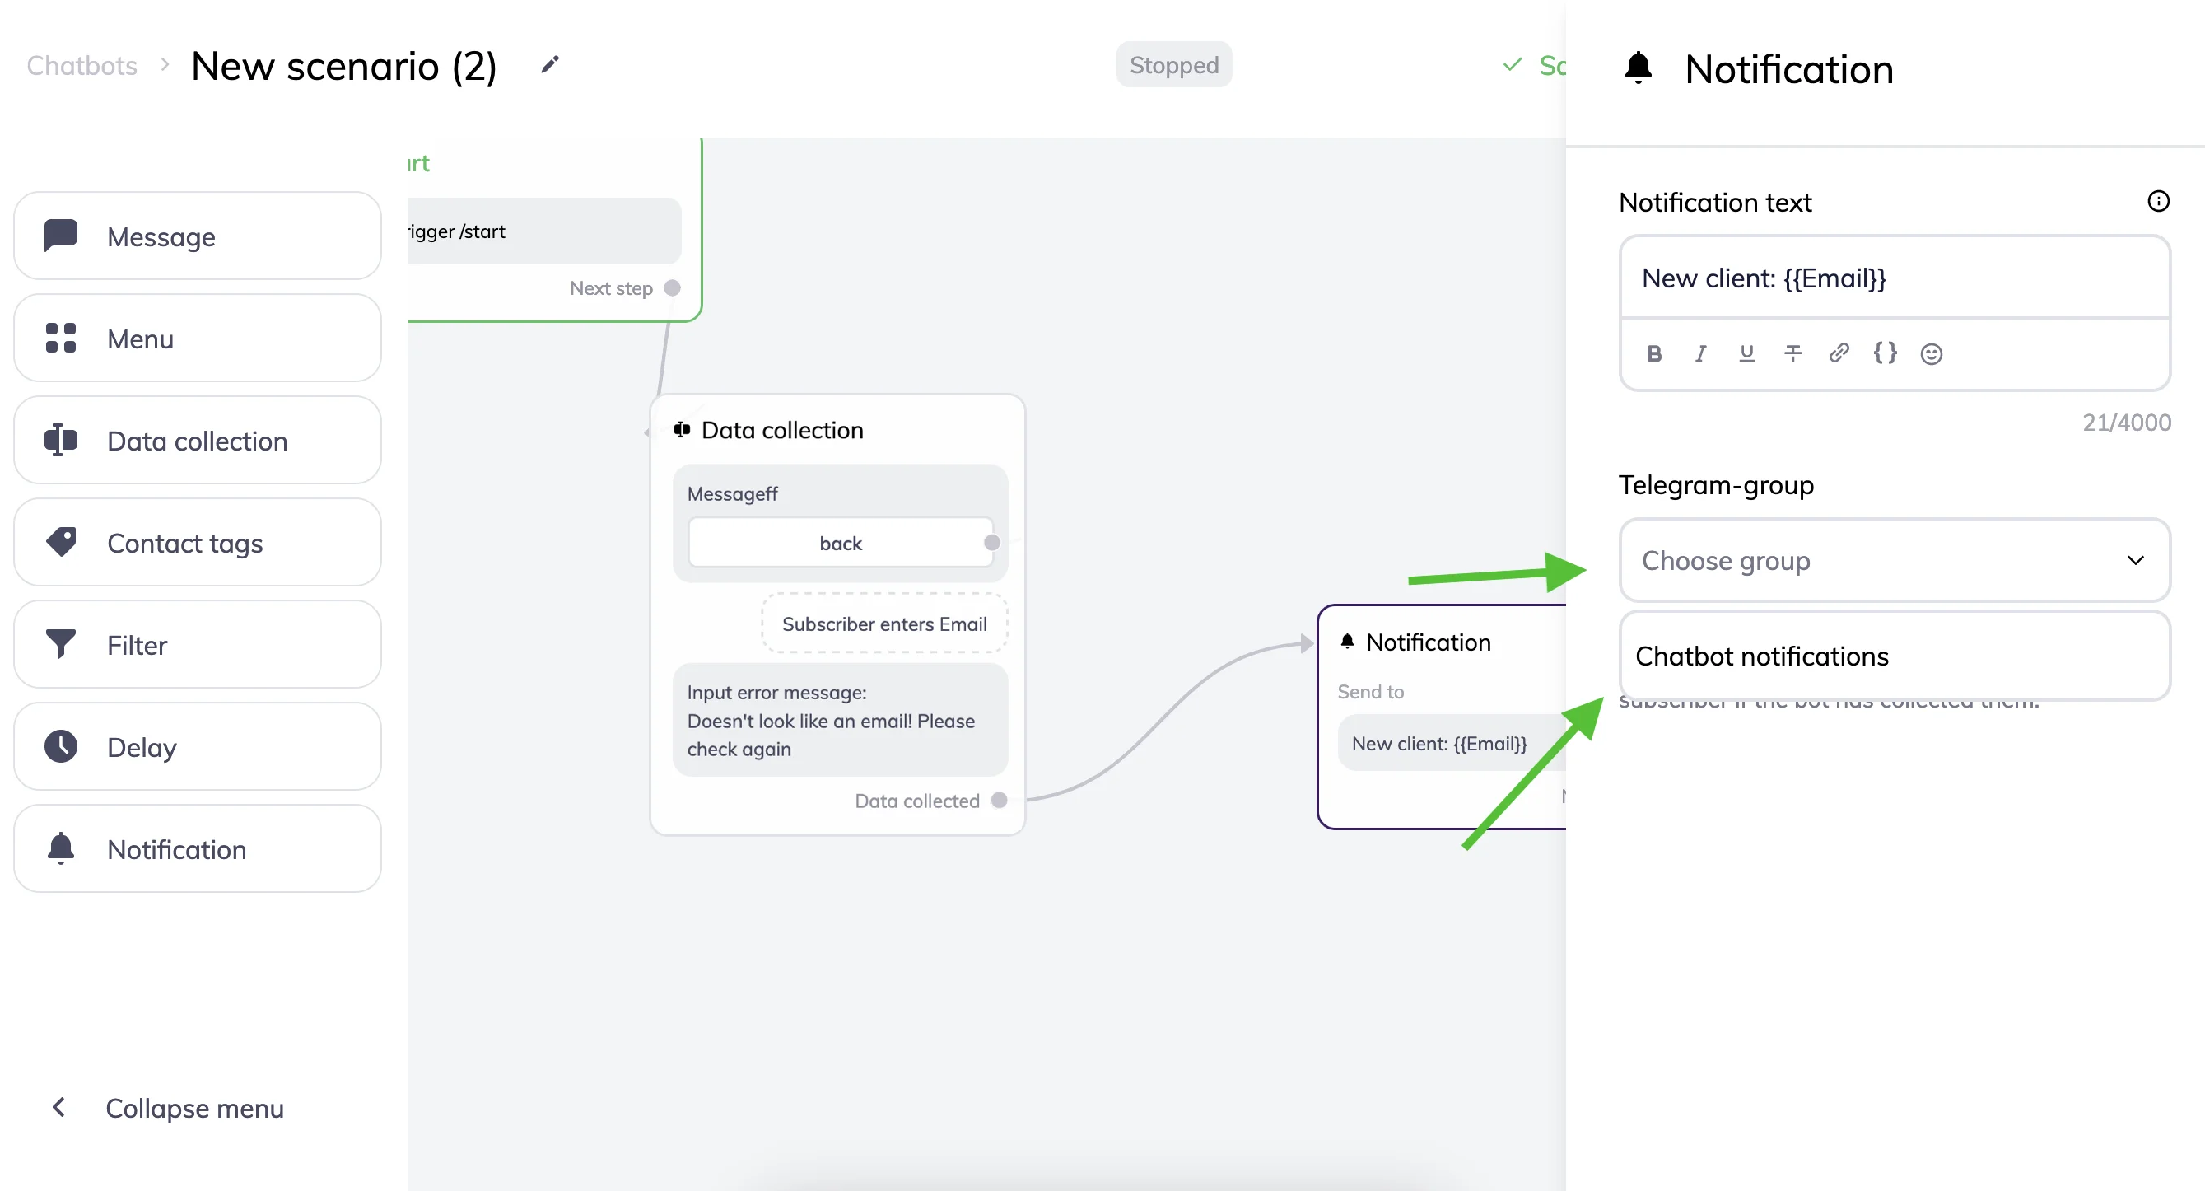Image resolution: width=2205 pixels, height=1191 pixels.
Task: Add a Delay block from sidebar
Action: (x=198, y=746)
